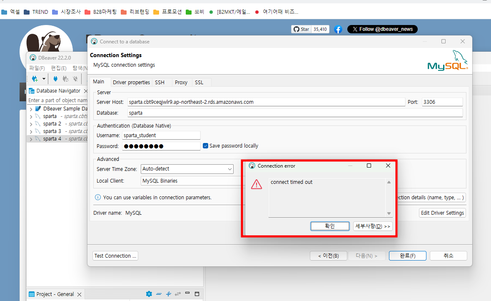Click the 이전(B) back button
The image size is (491, 301).
[x=329, y=256]
